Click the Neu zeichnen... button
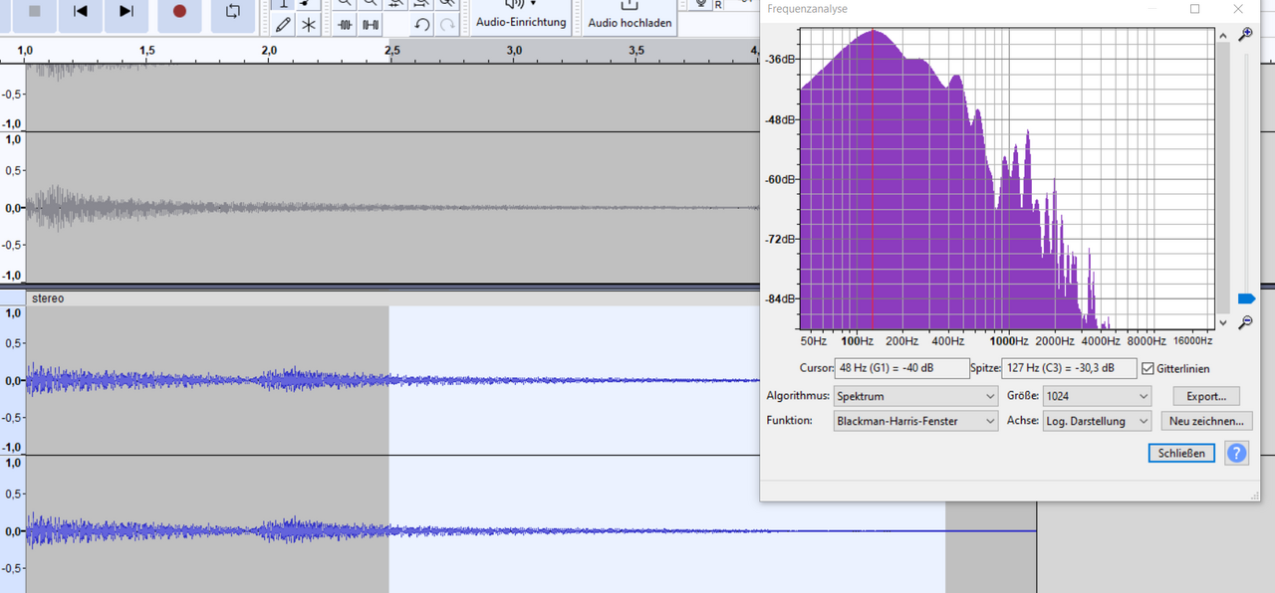Screen dimensions: 1275x593 (x=1206, y=421)
